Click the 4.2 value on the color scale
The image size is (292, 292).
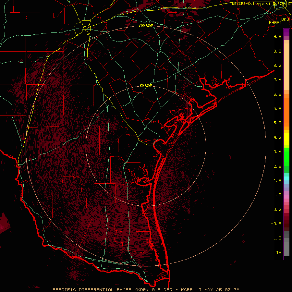(277, 138)
